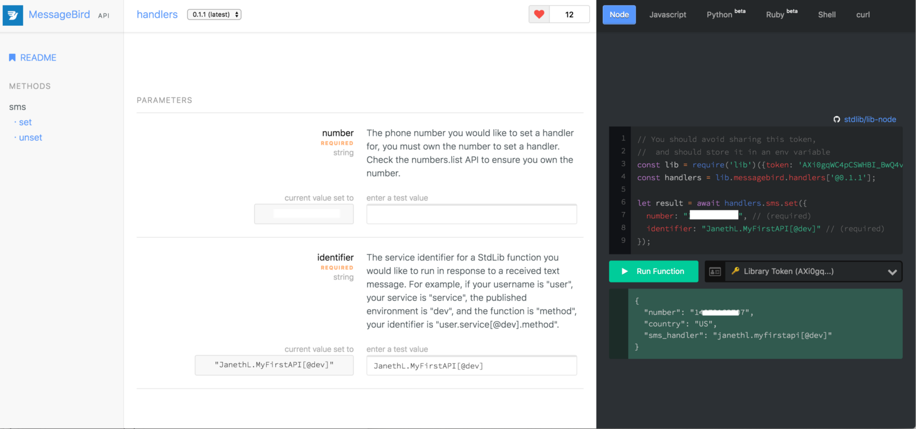The width and height of the screenshot is (916, 429).
Task: Click the METHODS sidebar heading
Action: pos(30,86)
